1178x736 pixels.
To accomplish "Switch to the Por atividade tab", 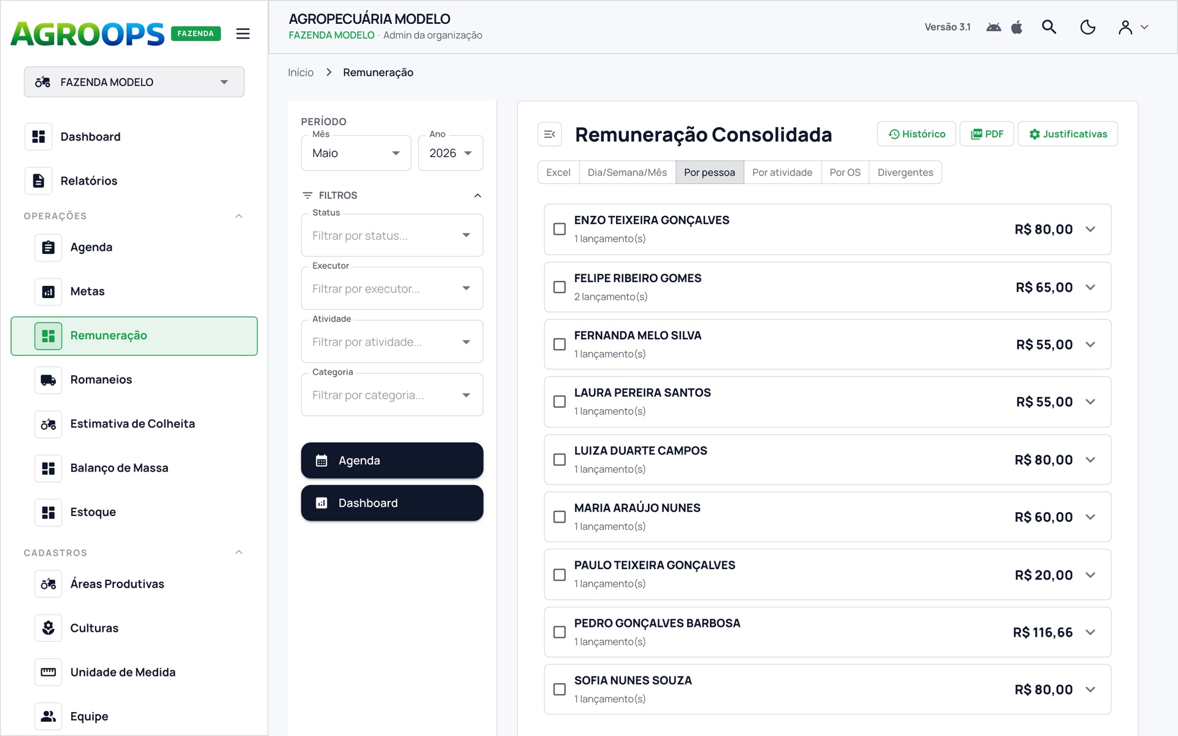I will pyautogui.click(x=782, y=172).
